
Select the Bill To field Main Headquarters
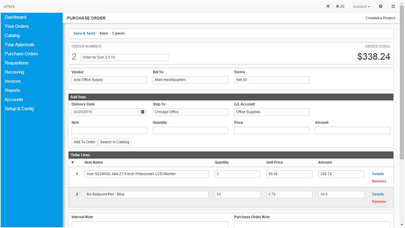(x=190, y=80)
